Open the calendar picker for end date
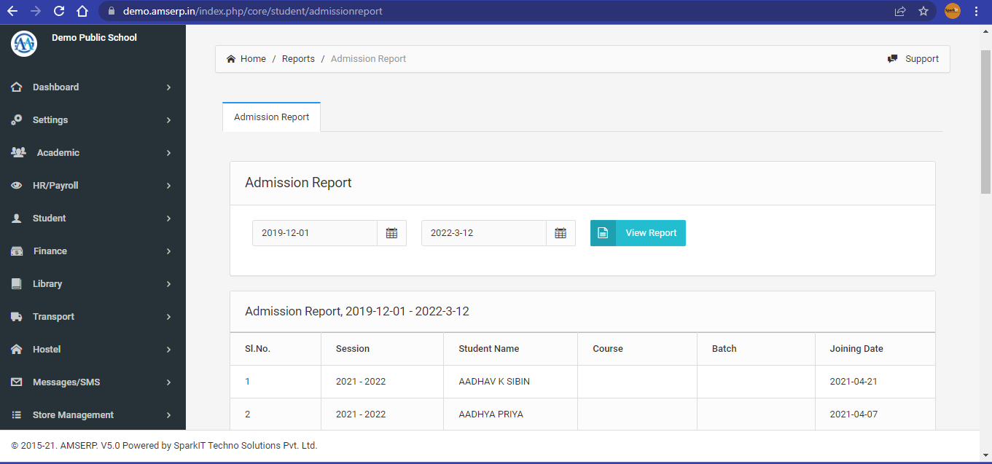Screen dimensions: 992x464 tap(561, 232)
